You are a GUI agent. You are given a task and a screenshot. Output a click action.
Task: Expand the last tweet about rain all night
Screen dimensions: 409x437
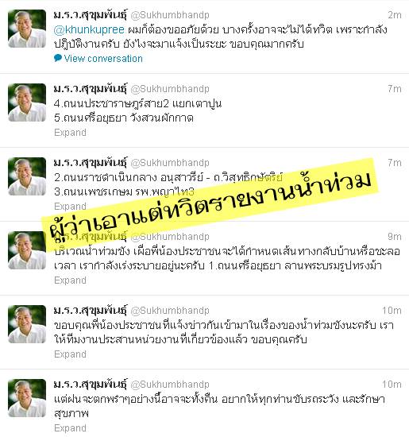(70, 428)
